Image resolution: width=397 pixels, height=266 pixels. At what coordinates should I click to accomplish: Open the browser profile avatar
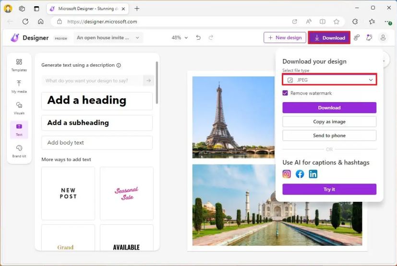(8, 8)
